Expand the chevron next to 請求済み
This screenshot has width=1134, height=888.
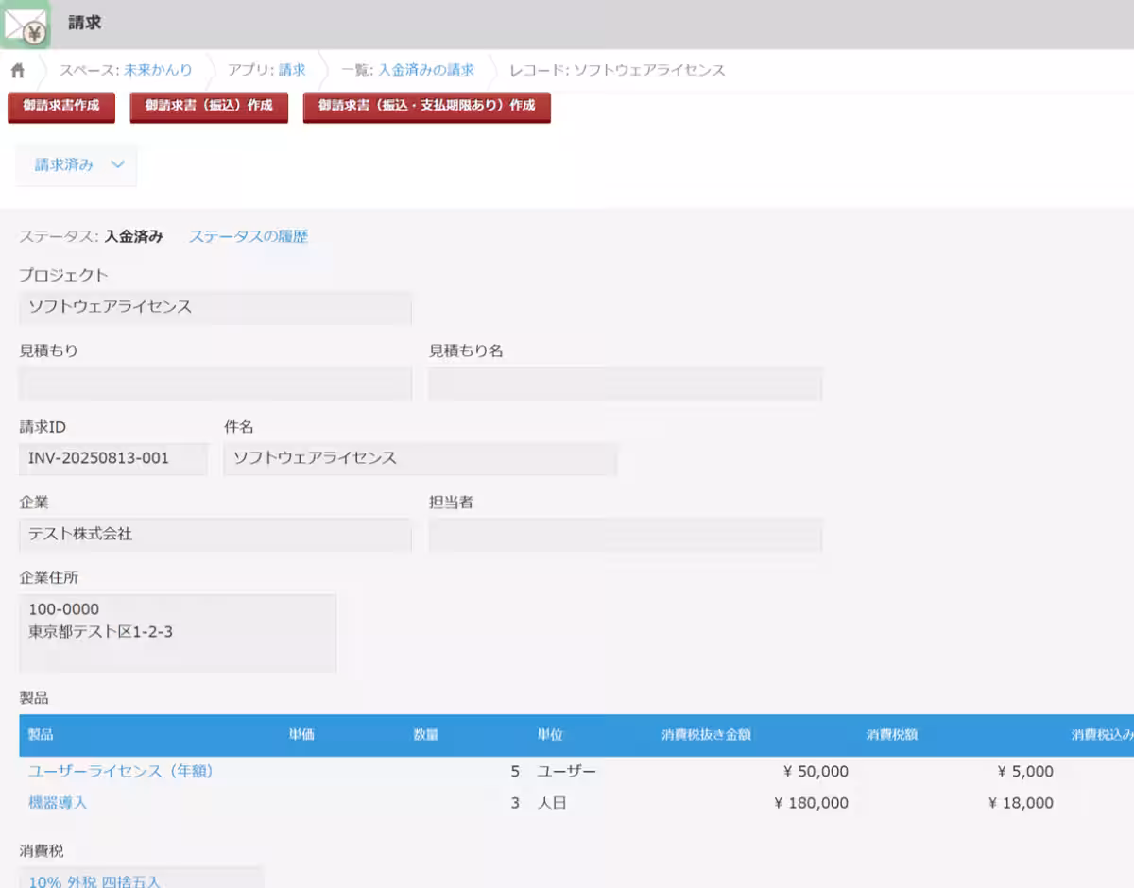click(x=118, y=164)
